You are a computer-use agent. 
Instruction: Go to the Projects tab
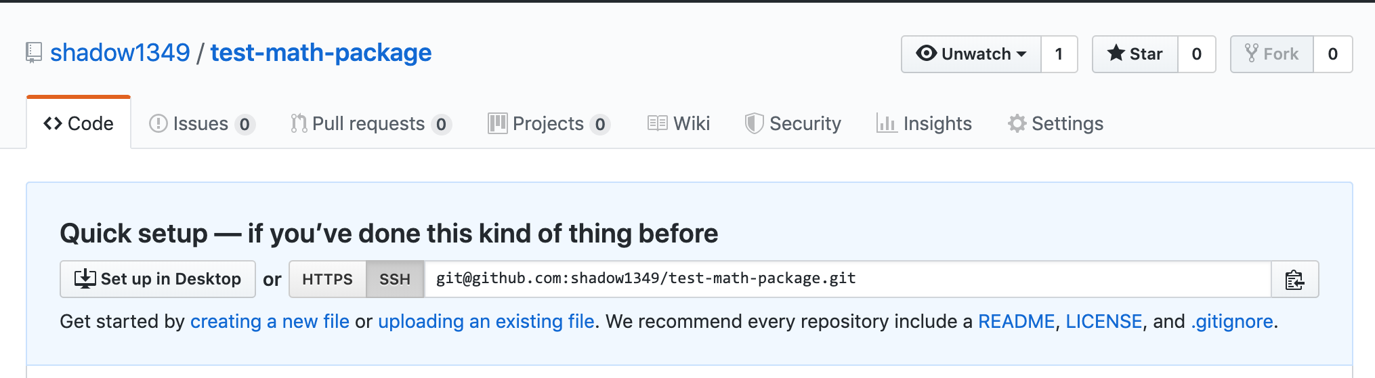(x=549, y=123)
